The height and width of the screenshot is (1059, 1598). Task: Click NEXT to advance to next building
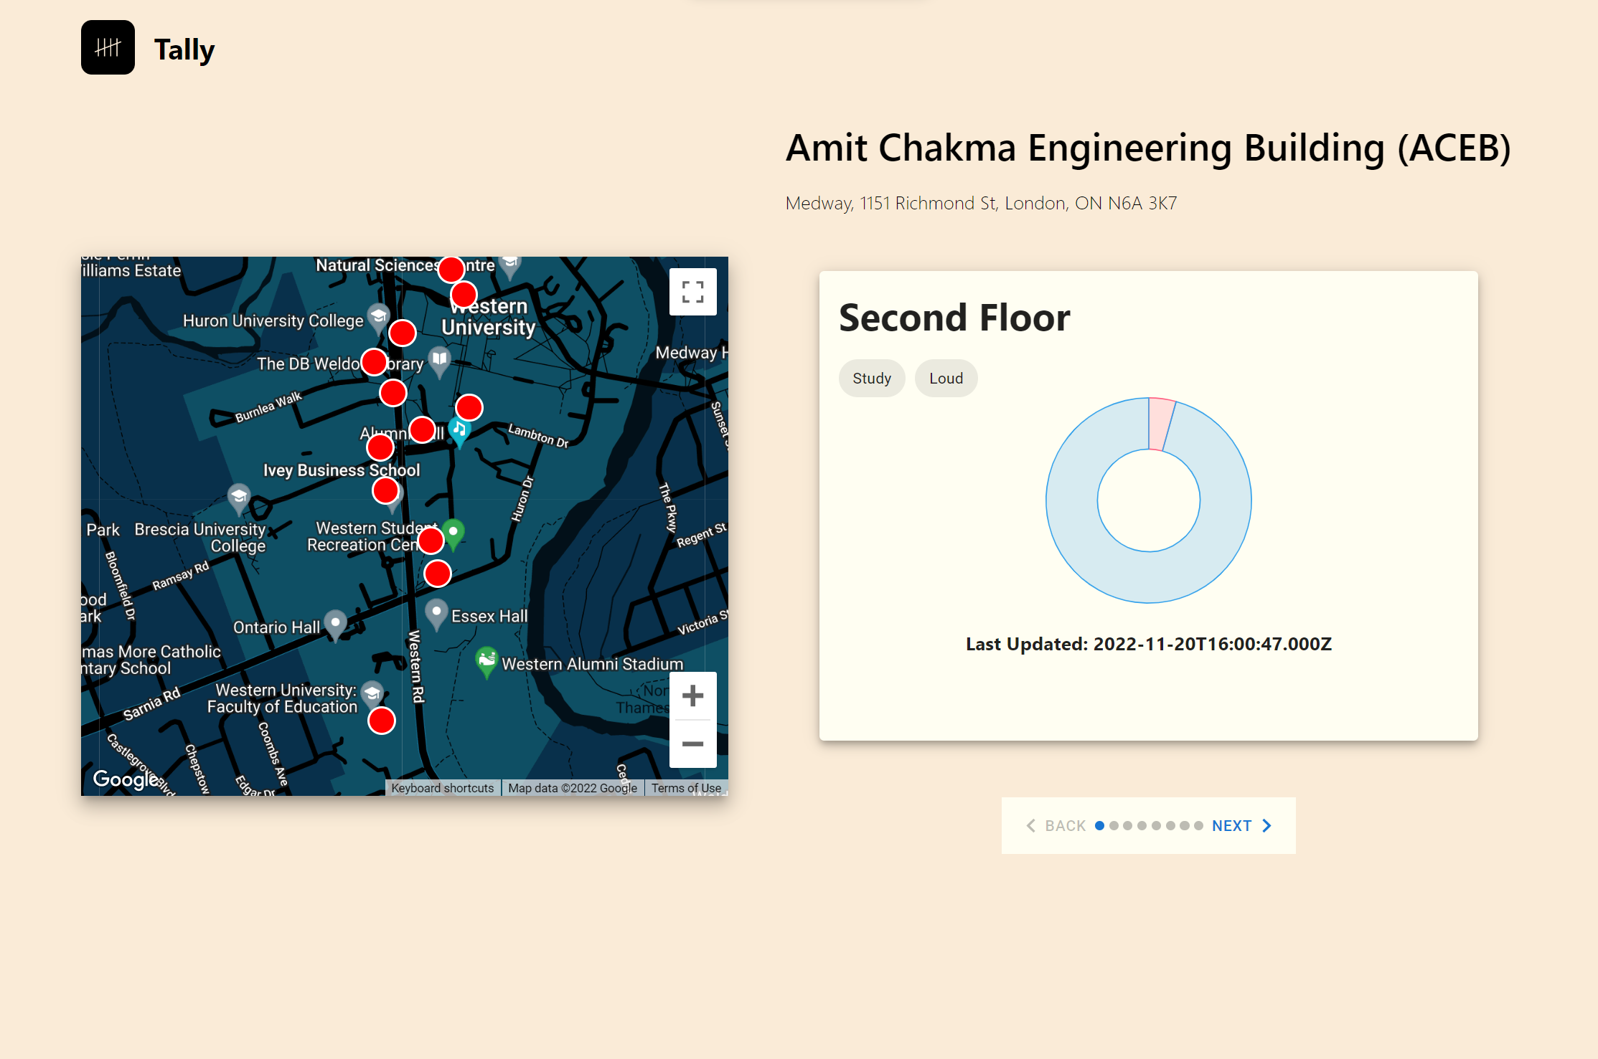pyautogui.click(x=1242, y=825)
